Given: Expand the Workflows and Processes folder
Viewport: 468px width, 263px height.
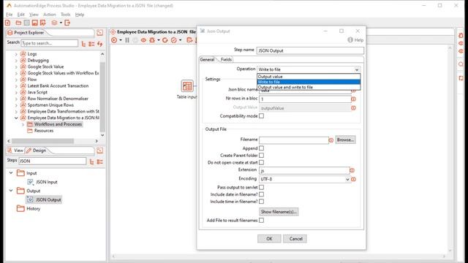Looking at the screenshot, I should (23, 124).
